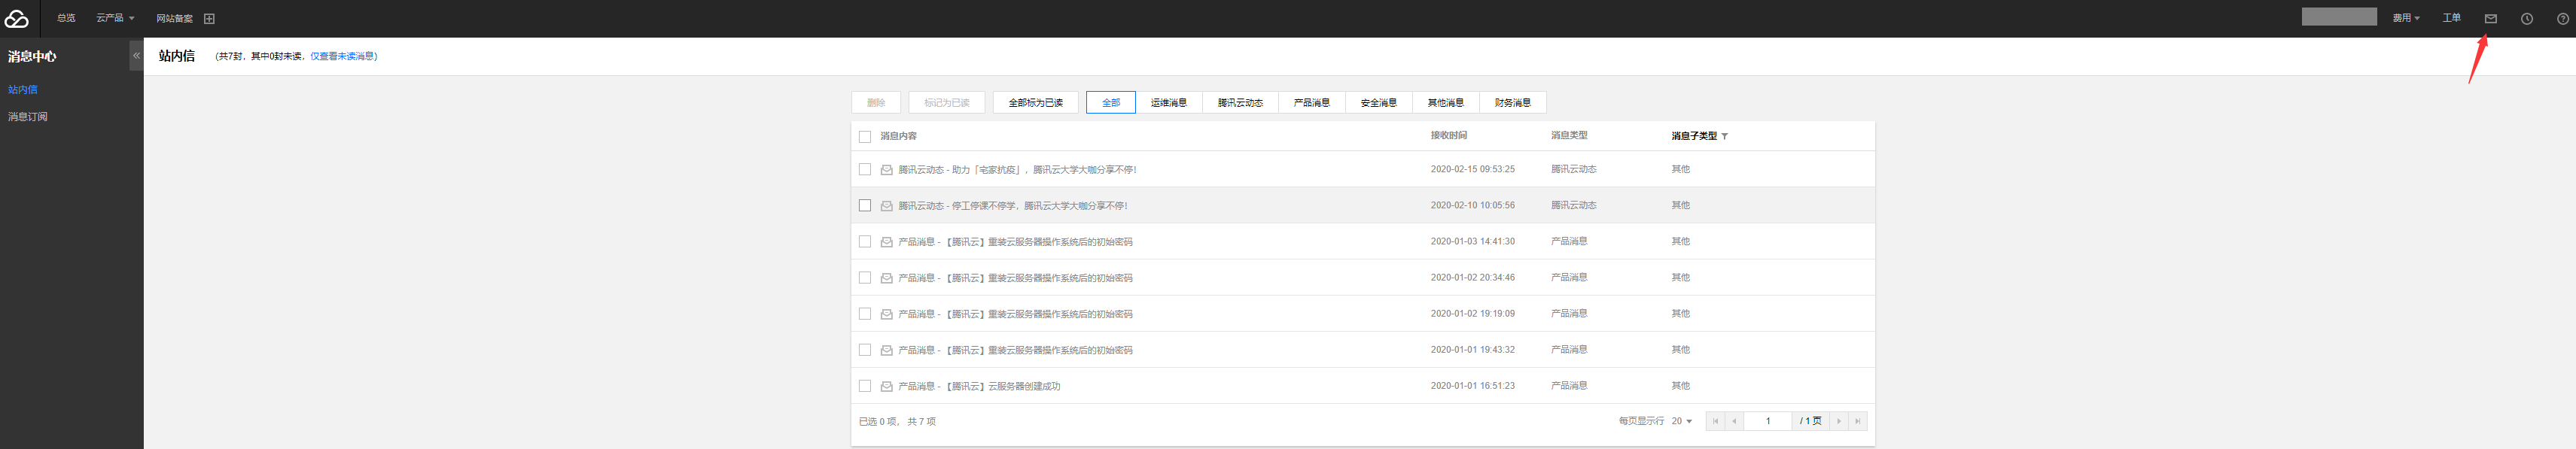Open the 重装云服务器 message dated 2020-01-03
This screenshot has height=449, width=2576.
tap(1015, 242)
